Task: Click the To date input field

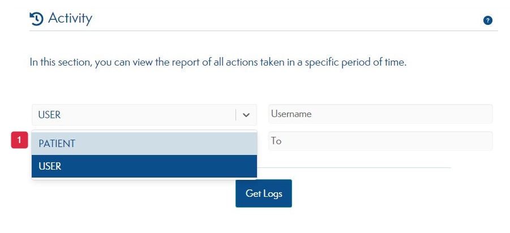Action: 380,141
